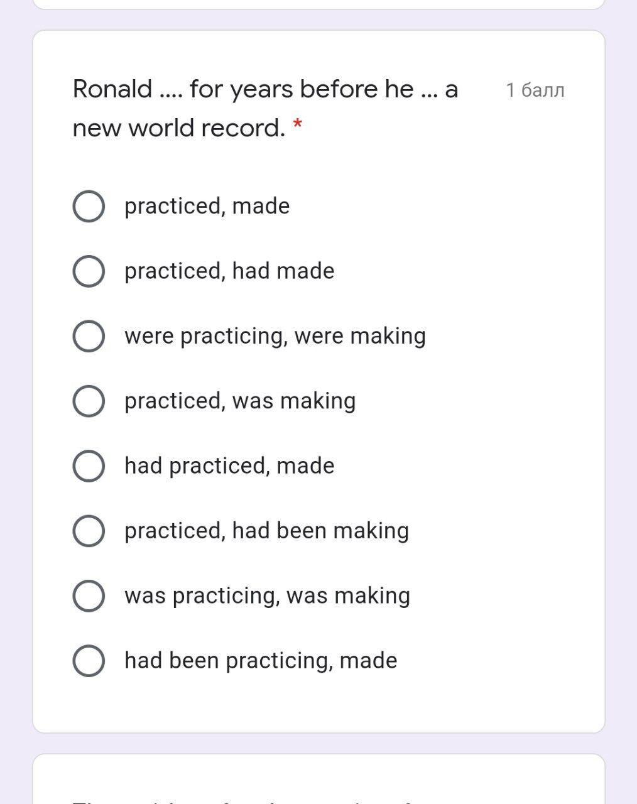
Task: Click the "1 балл" points label
Action: click(x=535, y=90)
